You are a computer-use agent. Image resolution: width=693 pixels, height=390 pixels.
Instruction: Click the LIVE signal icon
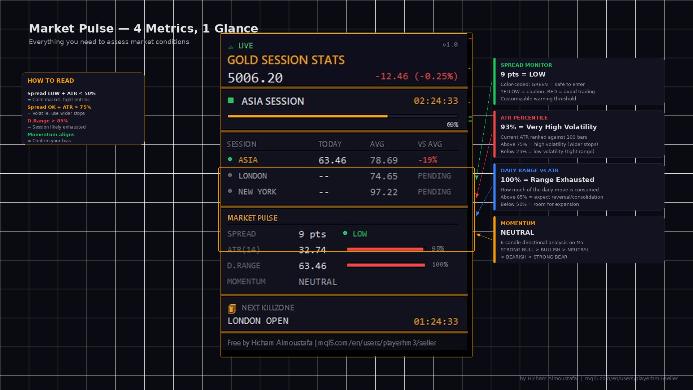pos(231,47)
